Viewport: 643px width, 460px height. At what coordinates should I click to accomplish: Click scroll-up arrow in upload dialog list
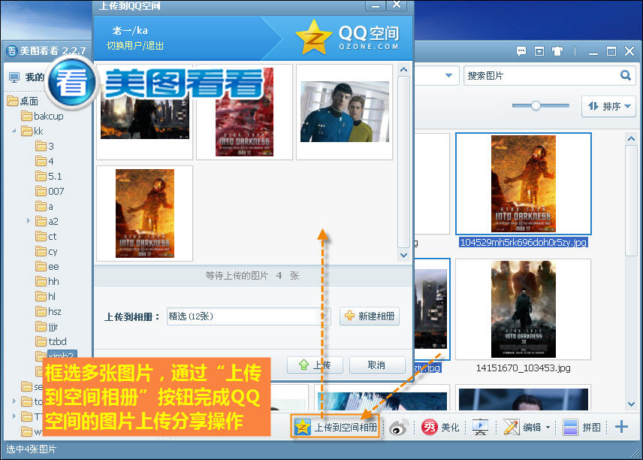pyautogui.click(x=403, y=69)
